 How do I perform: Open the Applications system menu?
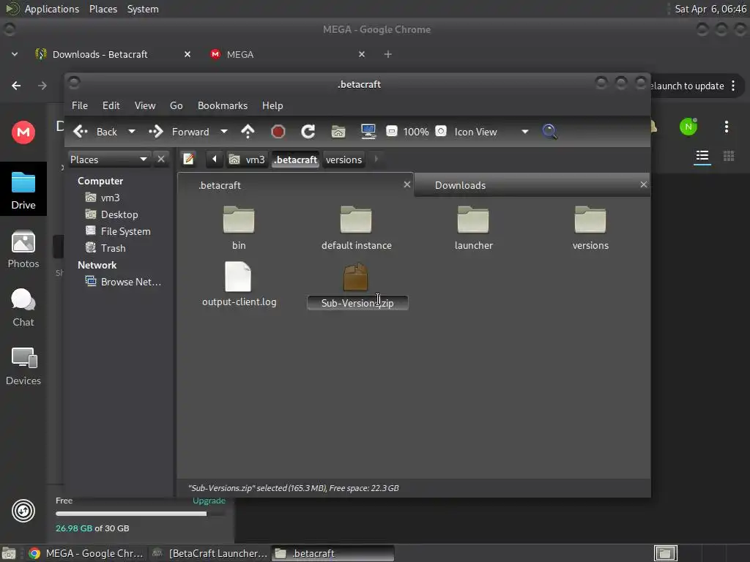point(52,9)
